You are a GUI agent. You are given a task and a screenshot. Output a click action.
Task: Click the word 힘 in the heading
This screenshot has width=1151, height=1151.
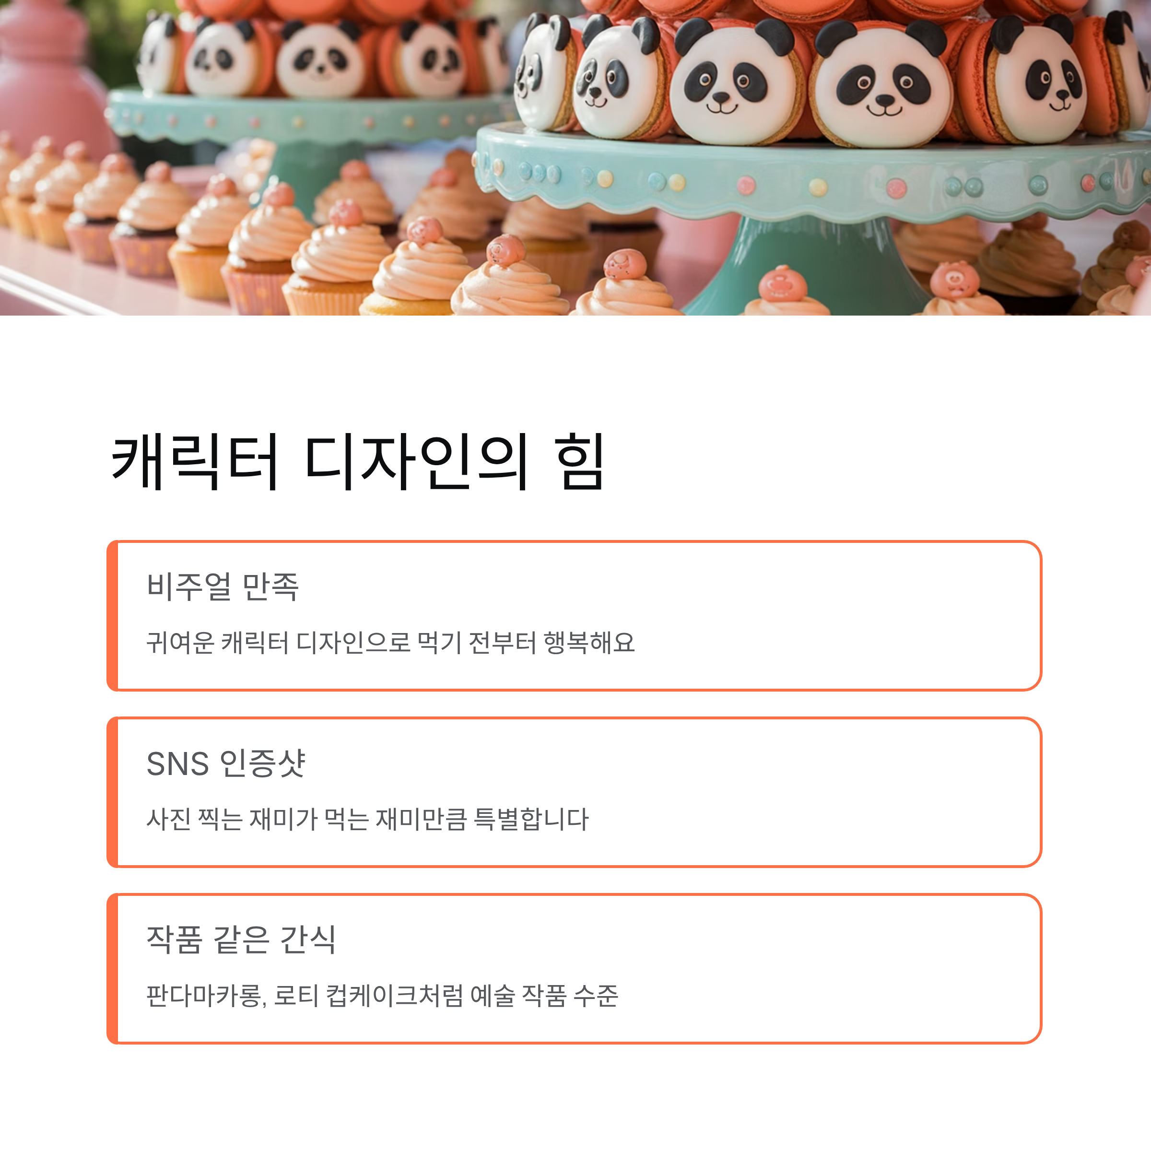click(x=581, y=462)
